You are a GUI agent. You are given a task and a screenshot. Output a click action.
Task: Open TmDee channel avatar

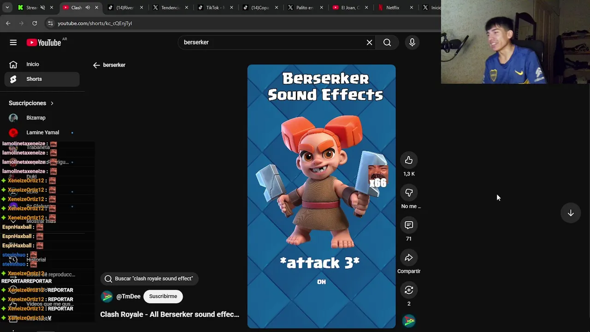107,296
